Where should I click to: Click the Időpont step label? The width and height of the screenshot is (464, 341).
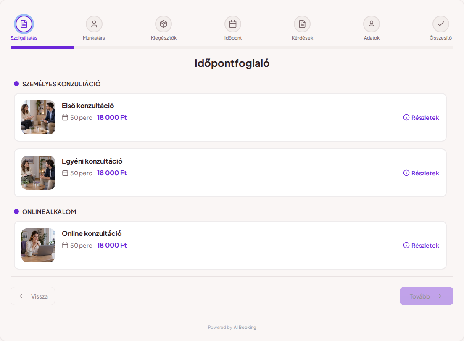pos(233,38)
